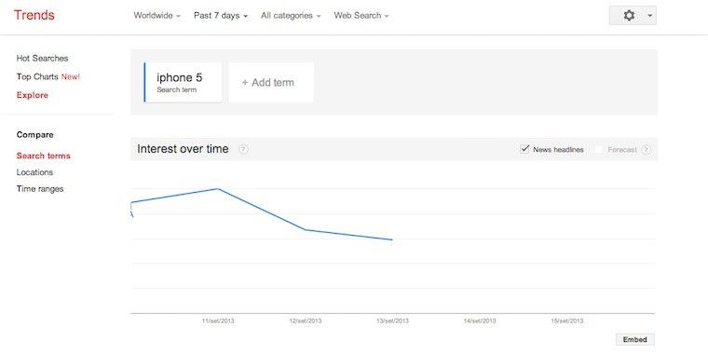Enable the Forecast checkbox
Viewport: 708px width, 355px height.
click(599, 149)
